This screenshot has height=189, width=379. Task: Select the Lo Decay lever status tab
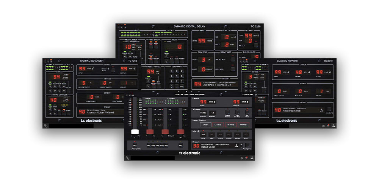tap(218, 124)
